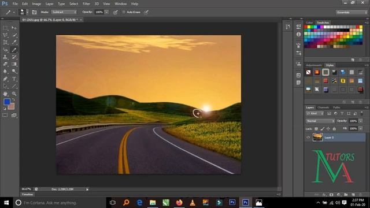Open the Info panel icon
The height and width of the screenshot is (208, 370).
(x=298, y=35)
